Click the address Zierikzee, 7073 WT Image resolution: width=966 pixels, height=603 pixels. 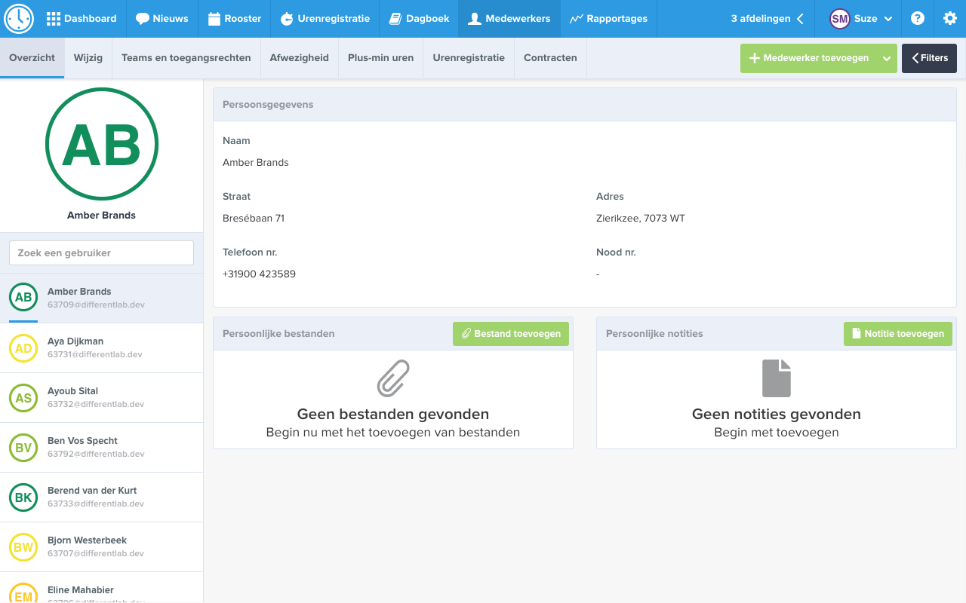[641, 219]
